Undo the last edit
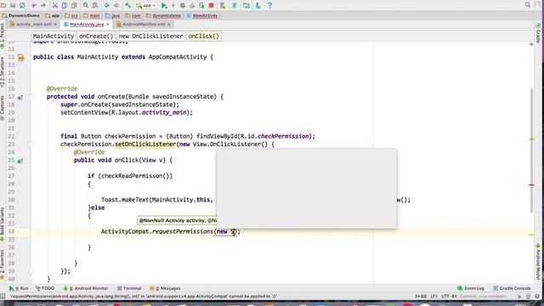The height and width of the screenshot is (306, 544). (34, 5)
